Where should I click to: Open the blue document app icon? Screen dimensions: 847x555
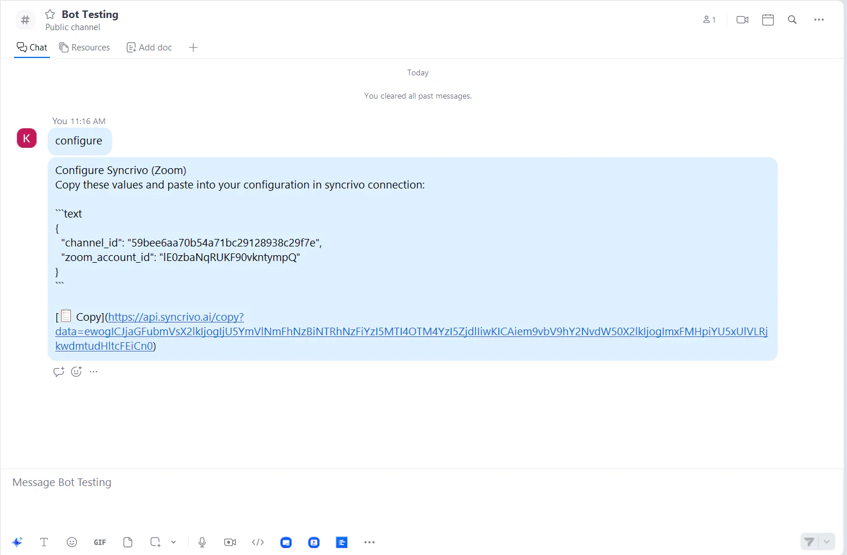342,542
